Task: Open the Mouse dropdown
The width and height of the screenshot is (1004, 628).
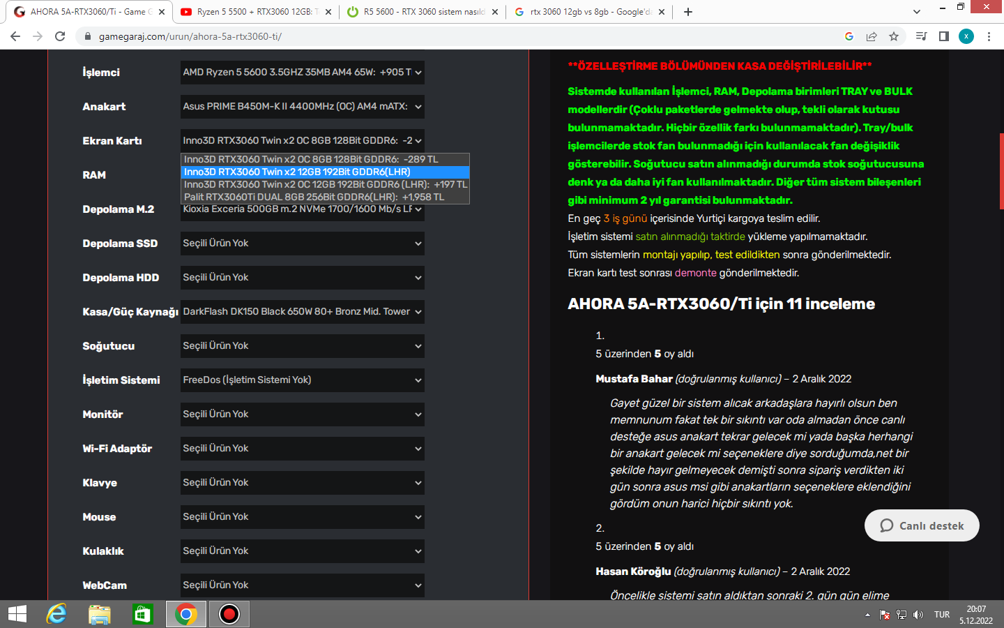Action: coord(303,516)
